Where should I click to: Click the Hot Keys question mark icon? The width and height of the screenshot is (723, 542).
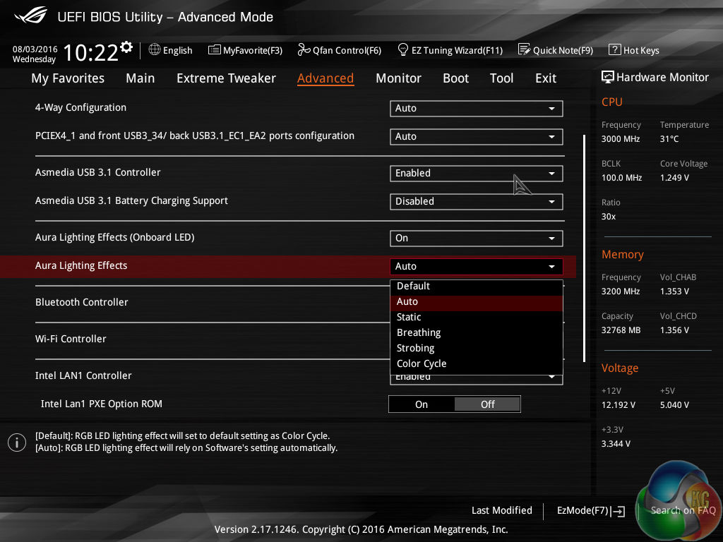pos(615,49)
